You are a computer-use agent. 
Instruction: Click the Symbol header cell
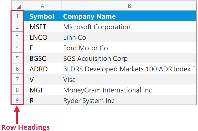[x=42, y=16]
